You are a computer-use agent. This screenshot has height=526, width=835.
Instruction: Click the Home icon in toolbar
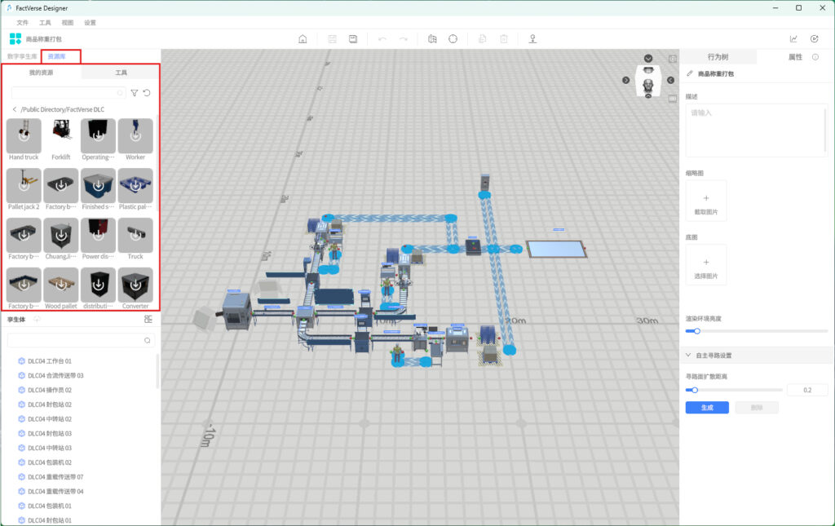point(303,39)
